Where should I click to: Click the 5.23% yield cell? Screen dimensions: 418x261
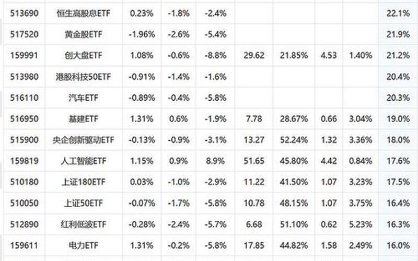tap(361, 224)
